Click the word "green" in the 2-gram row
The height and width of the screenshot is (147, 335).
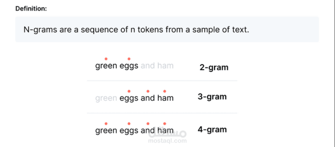coord(106,66)
